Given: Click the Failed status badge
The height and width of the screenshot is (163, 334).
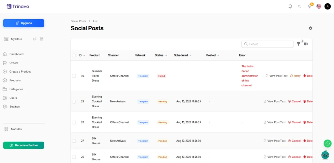Looking at the screenshot, I should [162, 76].
